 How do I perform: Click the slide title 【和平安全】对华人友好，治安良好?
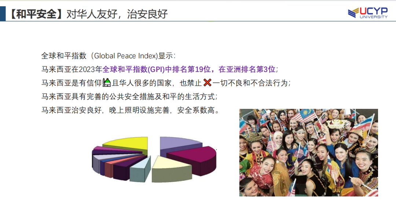88,14
